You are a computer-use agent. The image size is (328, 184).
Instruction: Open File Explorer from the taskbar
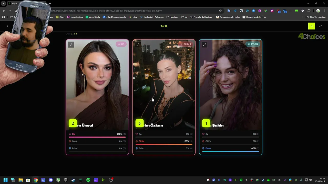click(20, 180)
